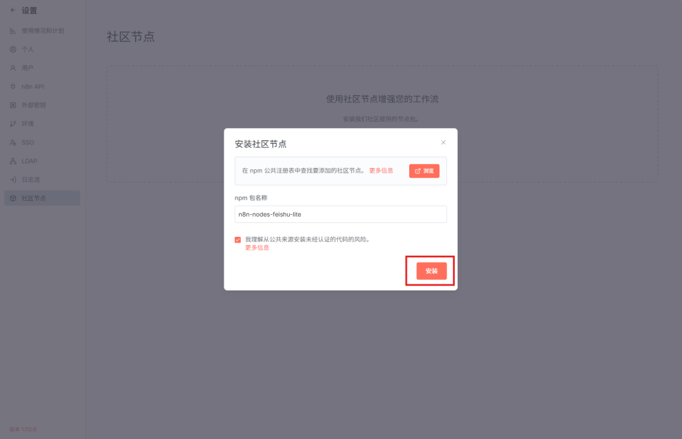Open the 社区节点 menu item label
The width and height of the screenshot is (682, 439).
click(x=33, y=198)
